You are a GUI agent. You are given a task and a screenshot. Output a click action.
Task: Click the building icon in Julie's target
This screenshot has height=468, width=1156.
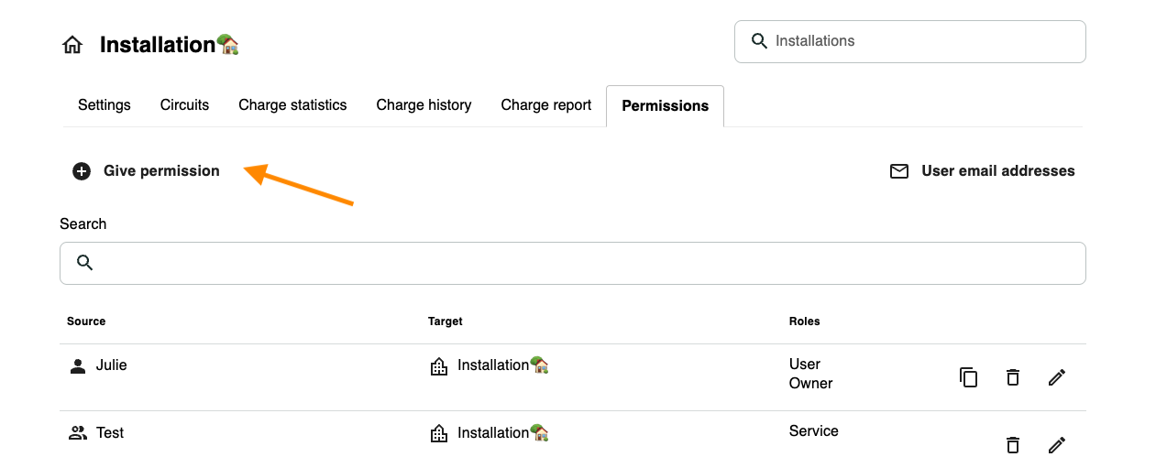[439, 366]
